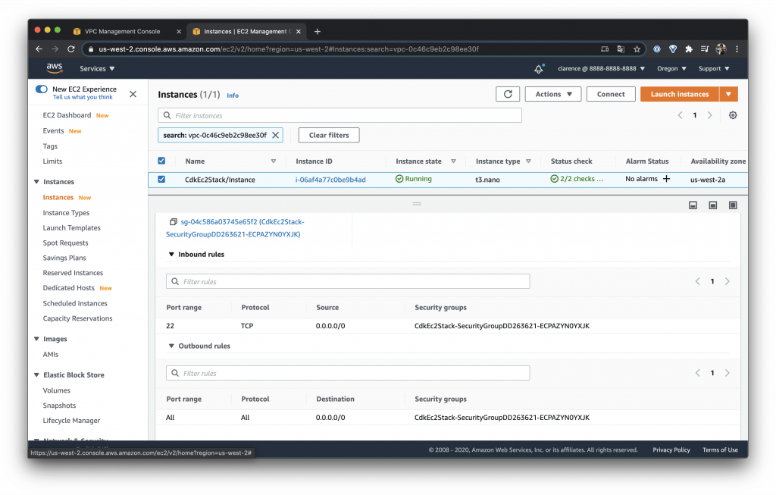Open Instance Types in sidebar
Viewport: 776px width, 495px height.
(x=67, y=213)
